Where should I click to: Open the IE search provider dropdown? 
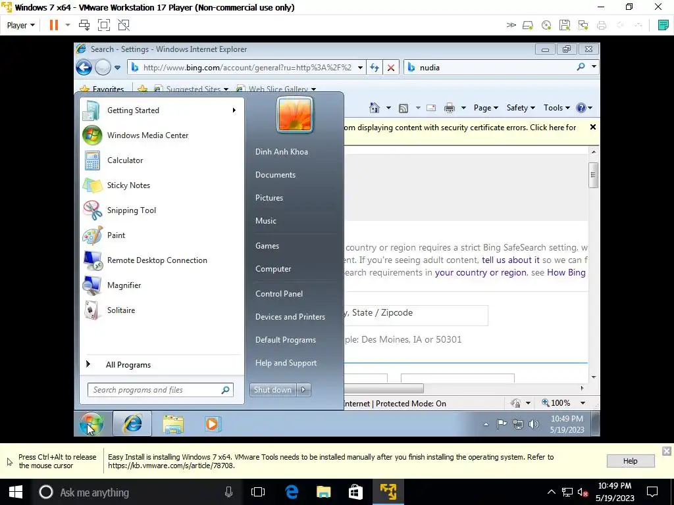(x=594, y=67)
